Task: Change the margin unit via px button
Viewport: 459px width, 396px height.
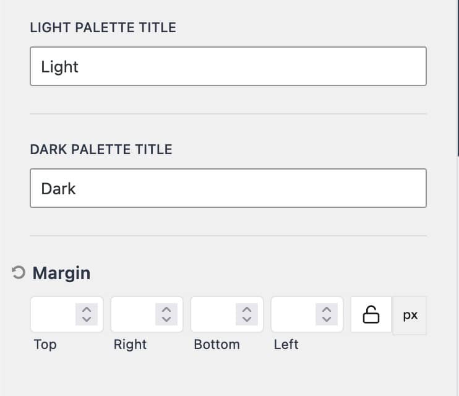Action: pos(410,315)
